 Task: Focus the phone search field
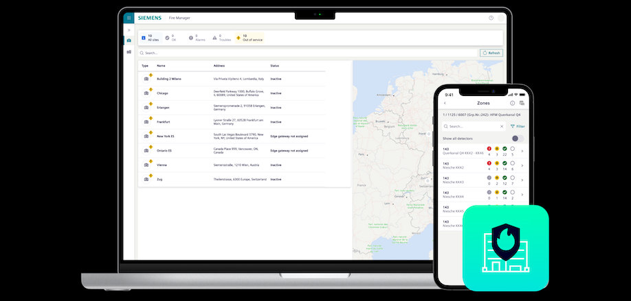[x=474, y=126]
